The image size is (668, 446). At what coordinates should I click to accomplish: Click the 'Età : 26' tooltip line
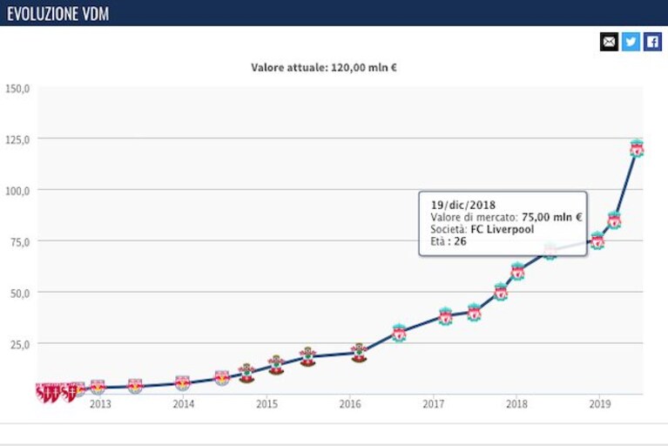click(x=449, y=241)
